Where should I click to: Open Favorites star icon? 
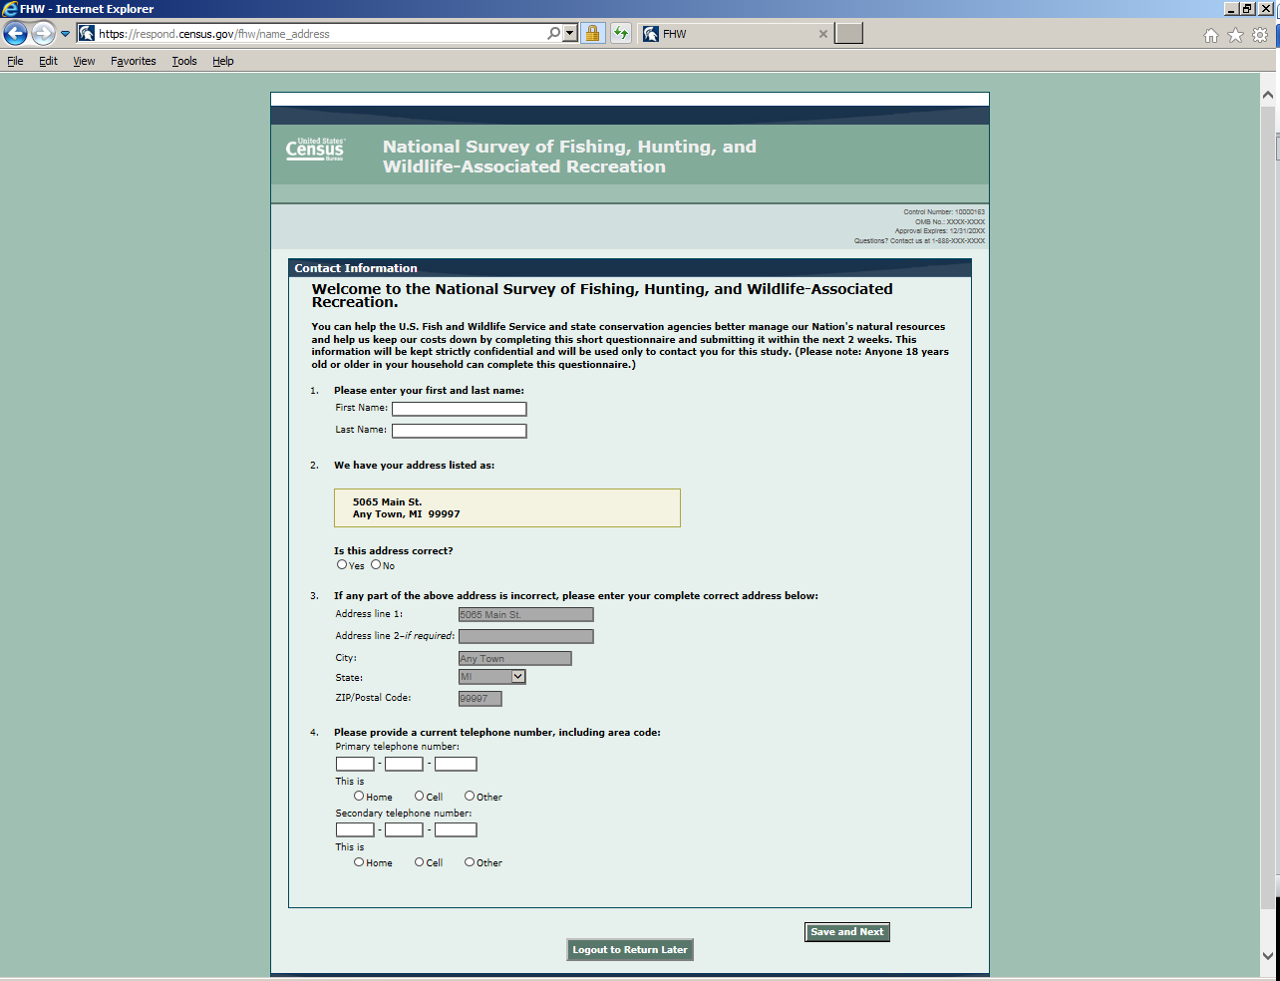coord(1235,35)
